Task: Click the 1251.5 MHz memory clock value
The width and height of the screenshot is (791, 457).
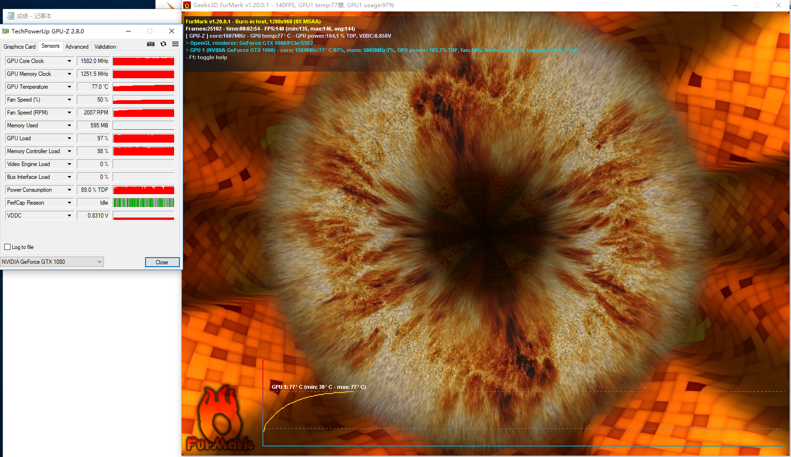Action: pyautogui.click(x=94, y=74)
